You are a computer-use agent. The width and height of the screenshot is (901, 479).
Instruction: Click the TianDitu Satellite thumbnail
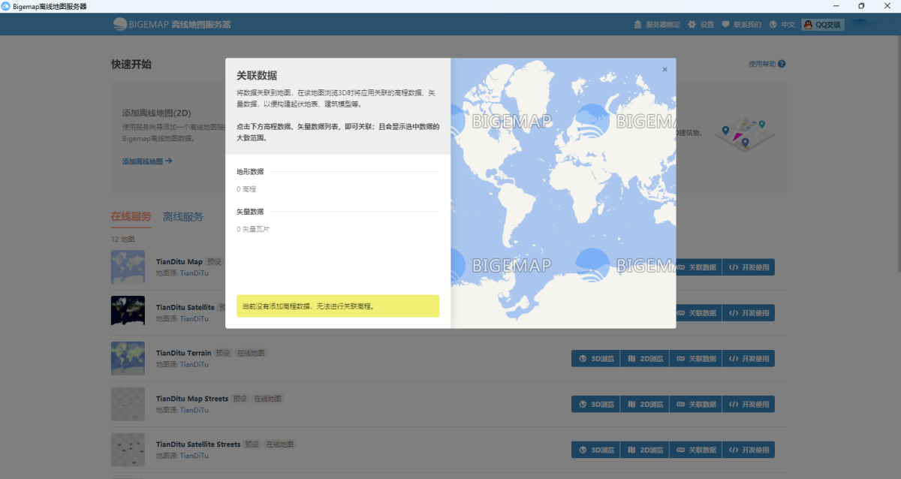pos(128,312)
